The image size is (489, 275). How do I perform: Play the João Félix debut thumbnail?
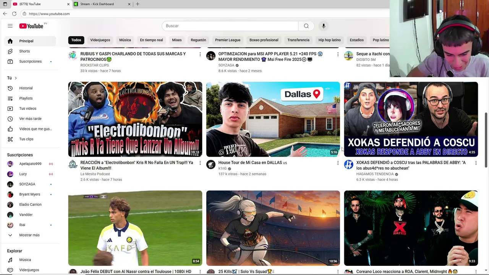coord(135,228)
